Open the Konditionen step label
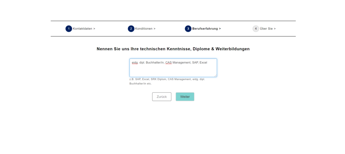Viewport: 345px width, 154px height. pos(145,29)
